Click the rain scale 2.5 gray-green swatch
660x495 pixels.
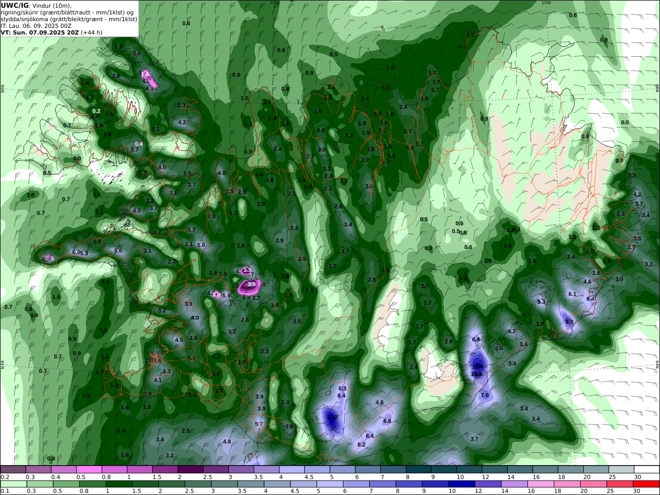pos(198,484)
